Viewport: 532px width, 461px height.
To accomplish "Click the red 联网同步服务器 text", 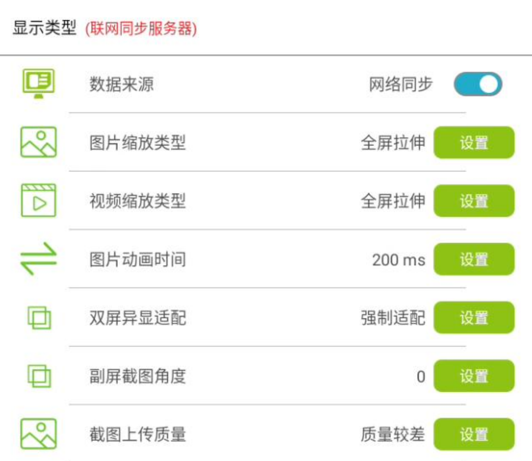I will 141,29.
